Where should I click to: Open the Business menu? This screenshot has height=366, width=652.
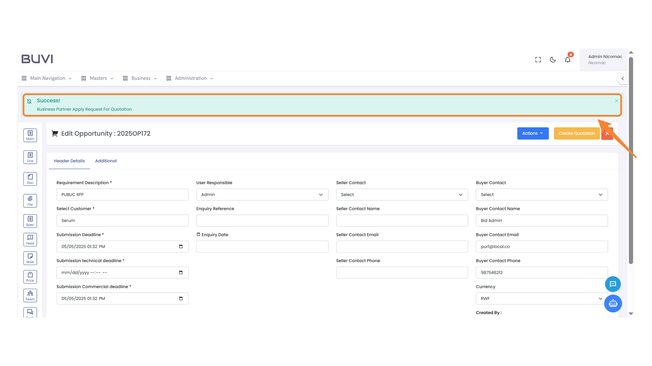140,78
